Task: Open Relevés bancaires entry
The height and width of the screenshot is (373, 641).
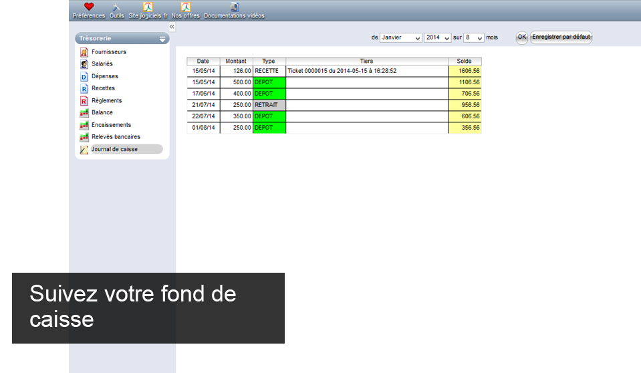Action: pos(116,136)
